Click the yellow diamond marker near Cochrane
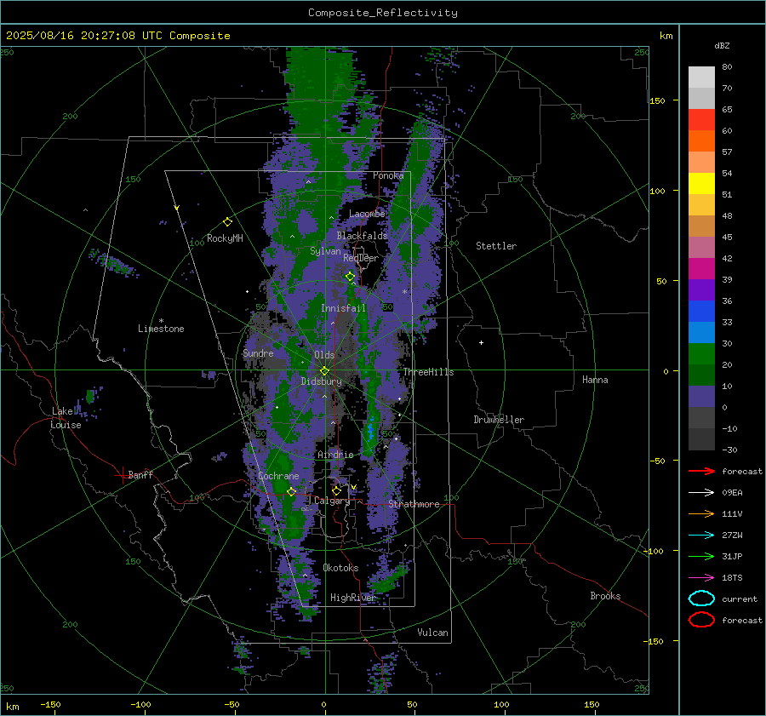The width and height of the screenshot is (766, 716). pyautogui.click(x=291, y=492)
